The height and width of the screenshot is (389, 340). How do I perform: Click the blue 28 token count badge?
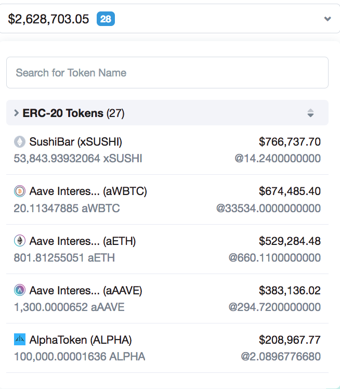(x=106, y=19)
